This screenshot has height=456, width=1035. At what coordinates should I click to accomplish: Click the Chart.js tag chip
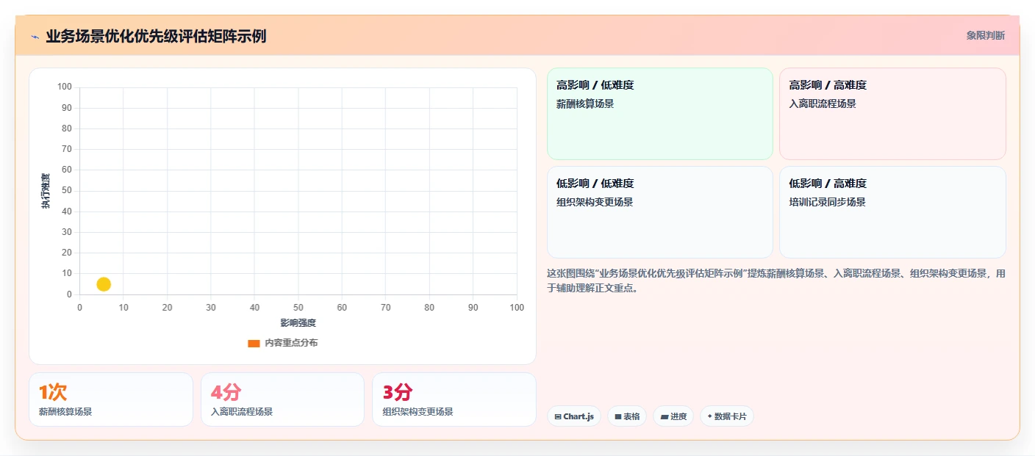[x=574, y=416]
